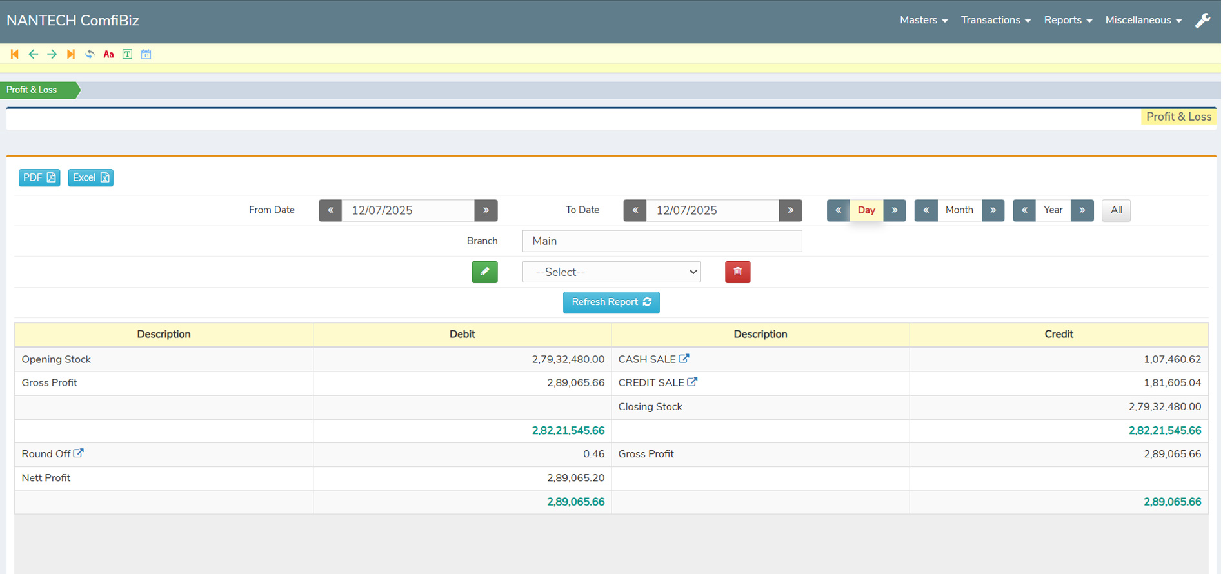Click the red Aa font icon

108,54
